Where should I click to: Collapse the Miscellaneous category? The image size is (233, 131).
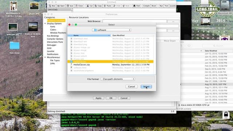(x=45, y=57)
